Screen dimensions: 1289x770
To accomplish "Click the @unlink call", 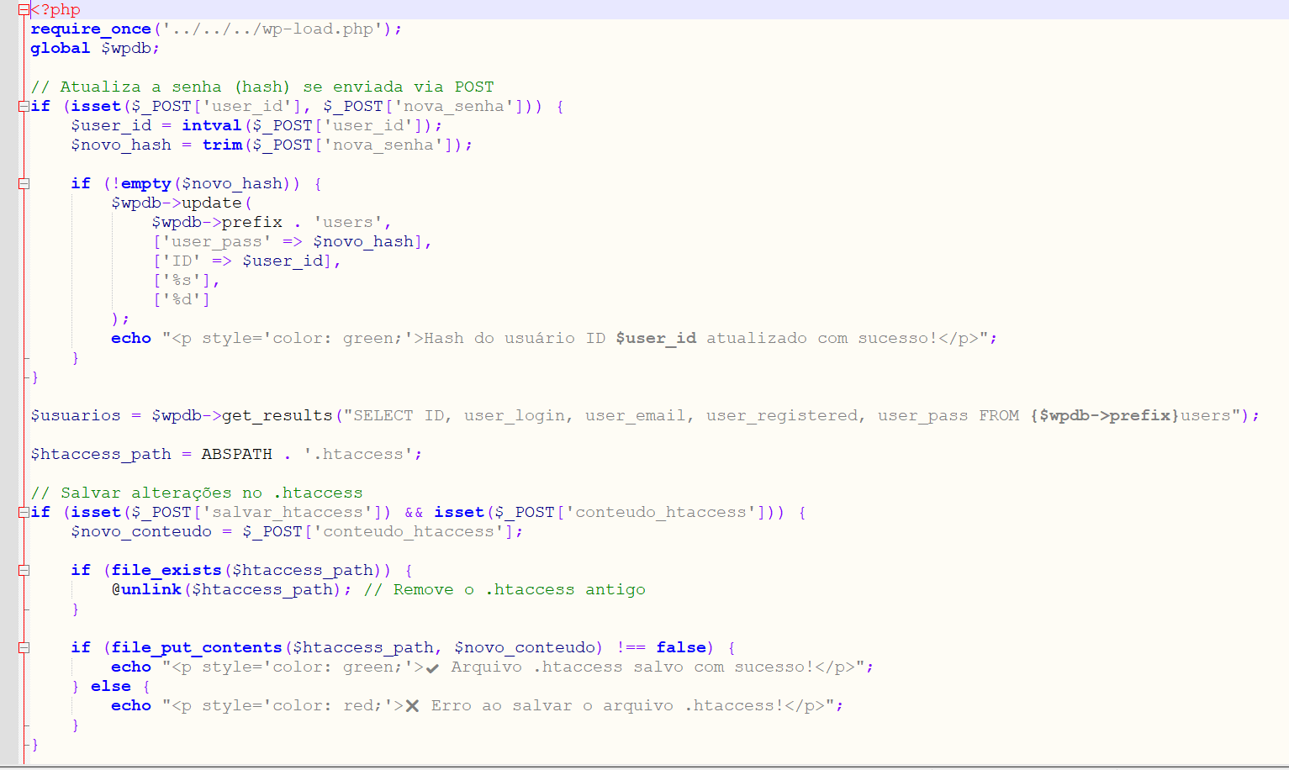I will (146, 590).
